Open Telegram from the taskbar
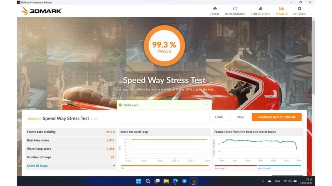This screenshot has width=332, height=186. pyautogui.click(x=184, y=181)
